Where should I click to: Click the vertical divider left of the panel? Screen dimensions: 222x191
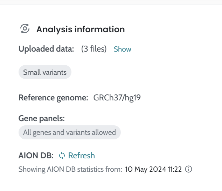coord(10,98)
